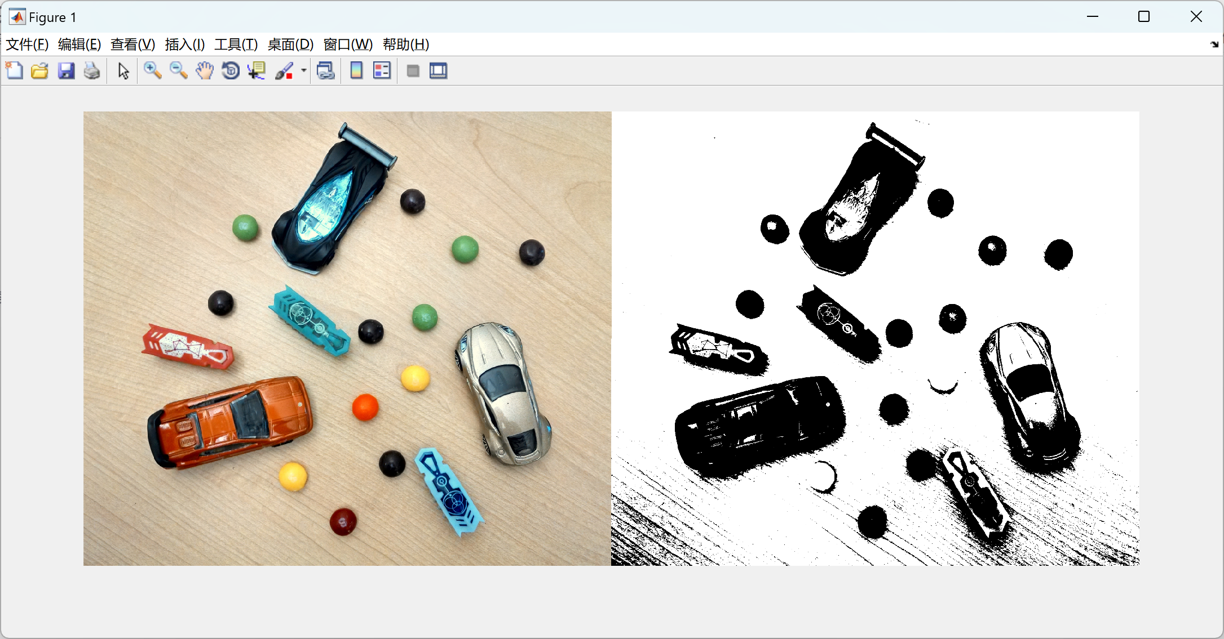The width and height of the screenshot is (1224, 639).
Task: Select the Brush data tool
Action: 284,71
